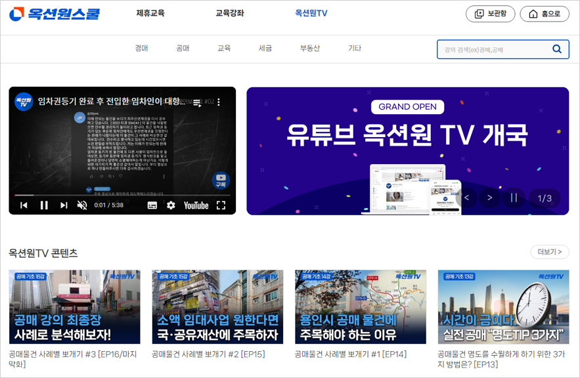
Task: Click the search magnifier icon
Action: coord(557,49)
